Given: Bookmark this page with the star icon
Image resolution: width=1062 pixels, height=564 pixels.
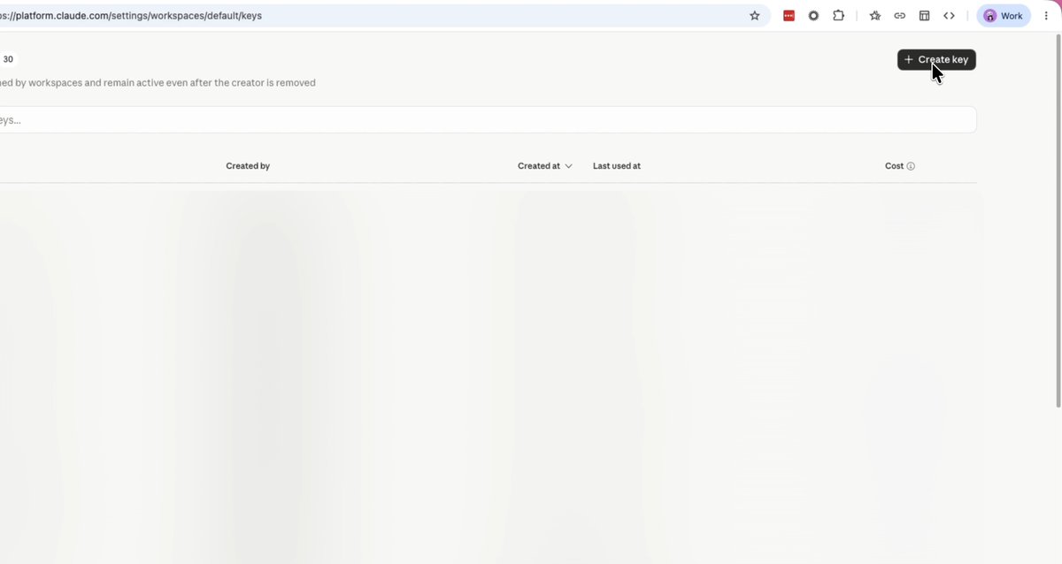Looking at the screenshot, I should pyautogui.click(x=755, y=16).
